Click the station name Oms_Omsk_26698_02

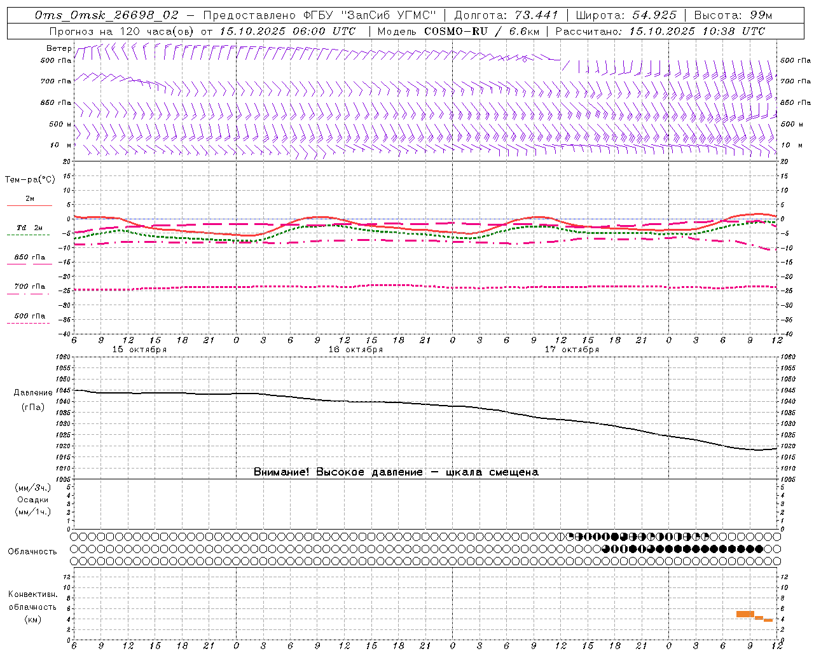coord(107,15)
